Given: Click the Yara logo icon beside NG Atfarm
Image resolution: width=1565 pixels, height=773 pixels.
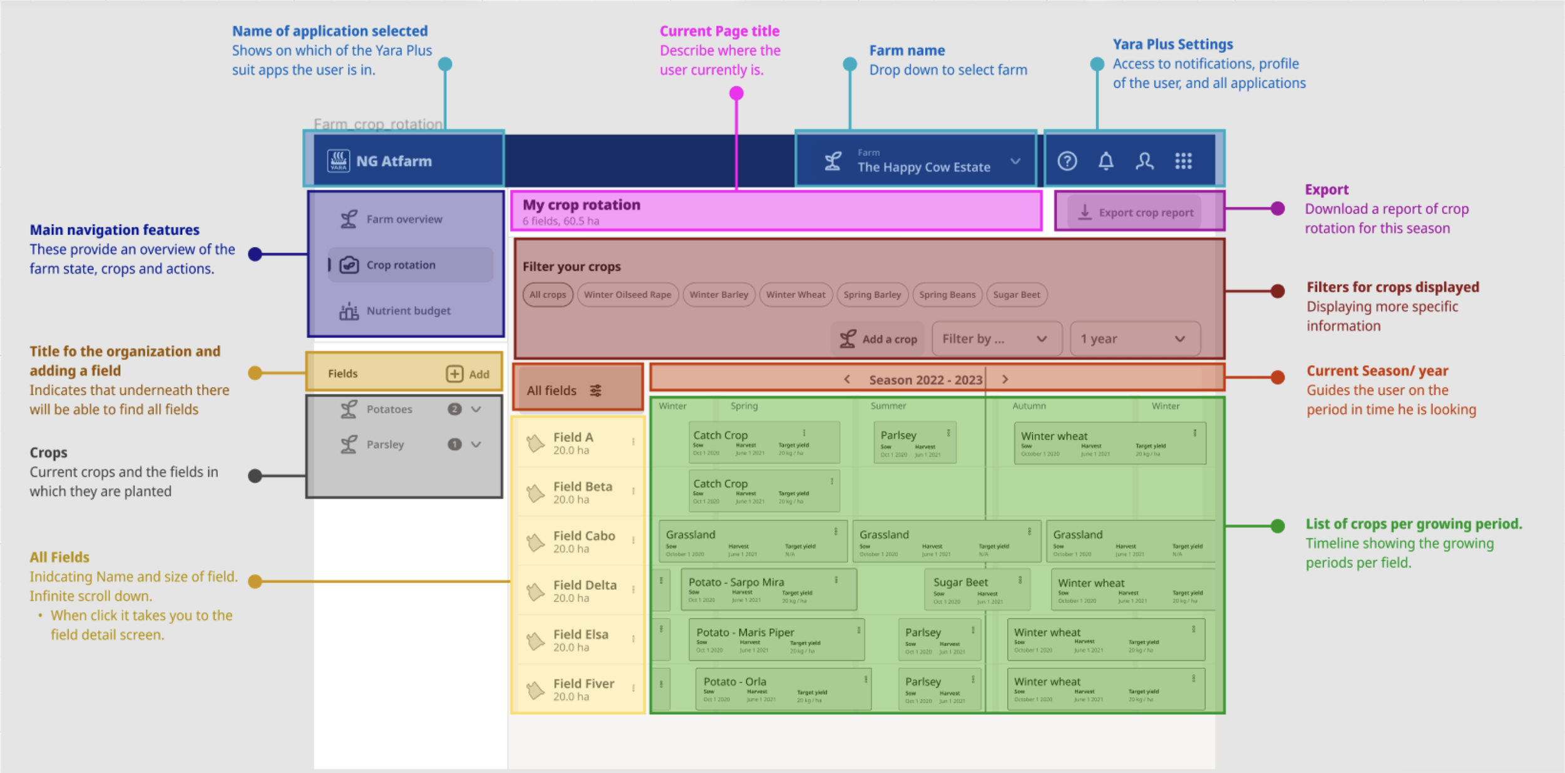Looking at the screenshot, I should tap(338, 161).
